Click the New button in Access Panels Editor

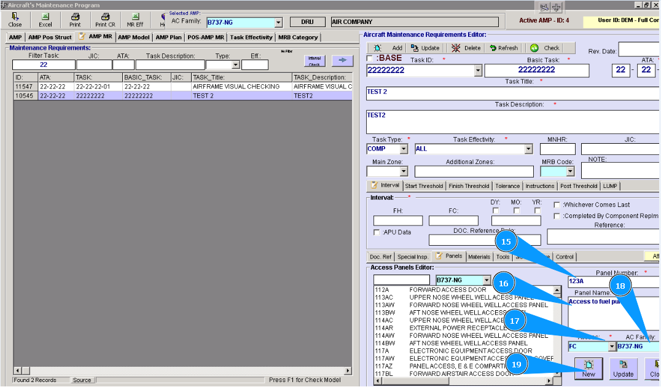pyautogui.click(x=588, y=368)
